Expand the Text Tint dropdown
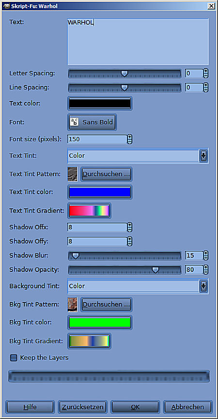The height and width of the screenshot is (419, 218). pyautogui.click(x=138, y=156)
